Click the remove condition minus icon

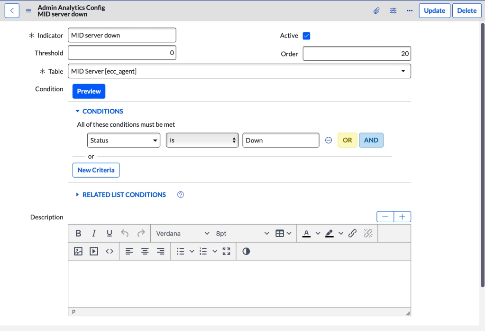click(x=328, y=141)
